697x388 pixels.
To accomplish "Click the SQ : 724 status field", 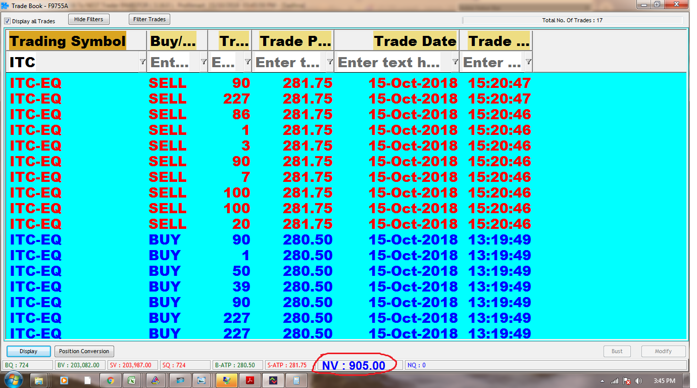I will coord(185,365).
